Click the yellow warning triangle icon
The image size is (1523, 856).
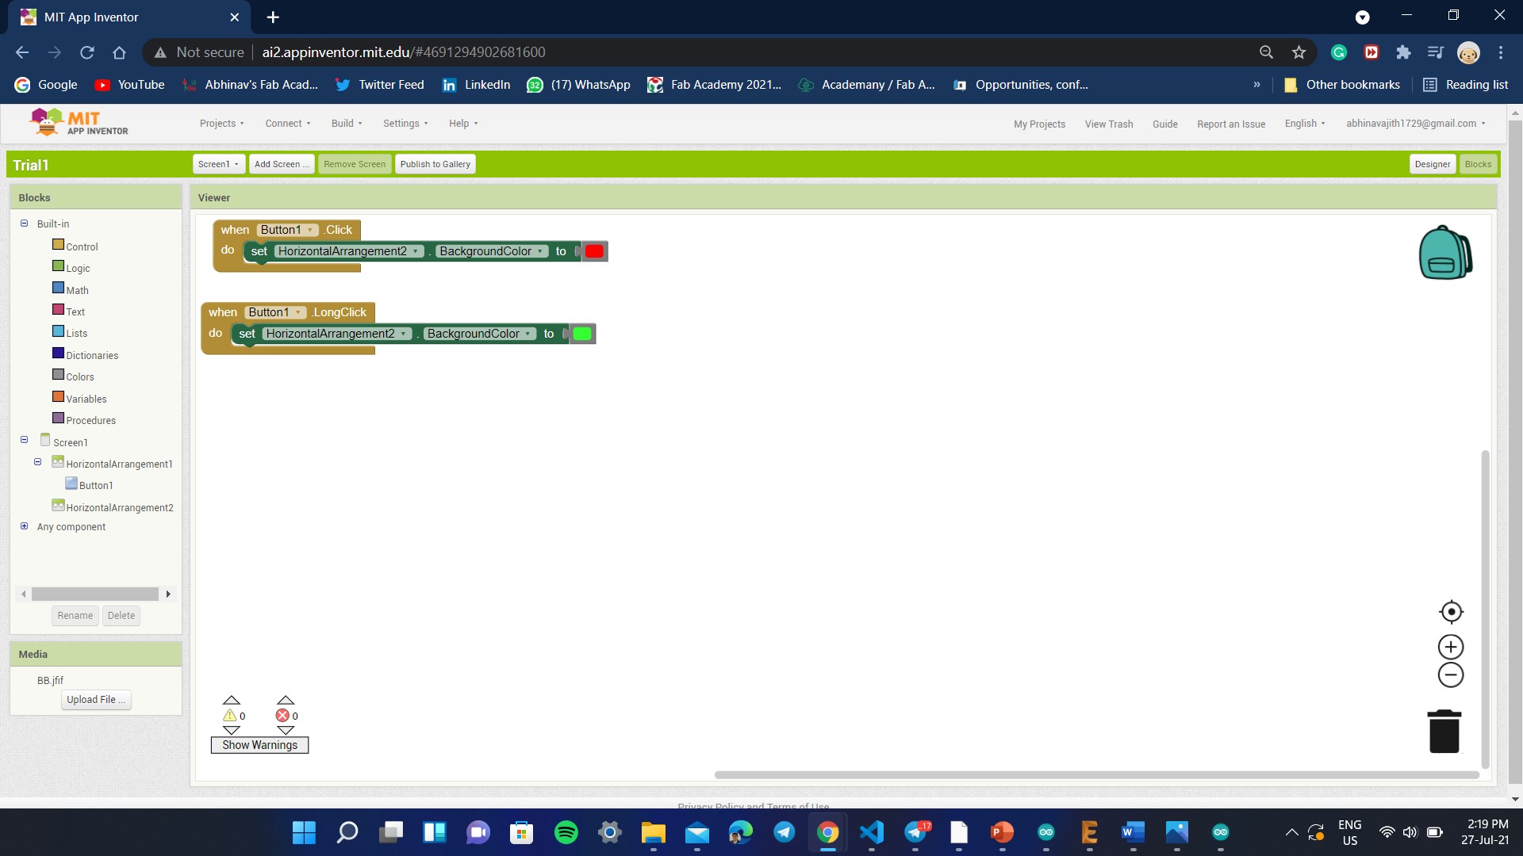click(230, 716)
